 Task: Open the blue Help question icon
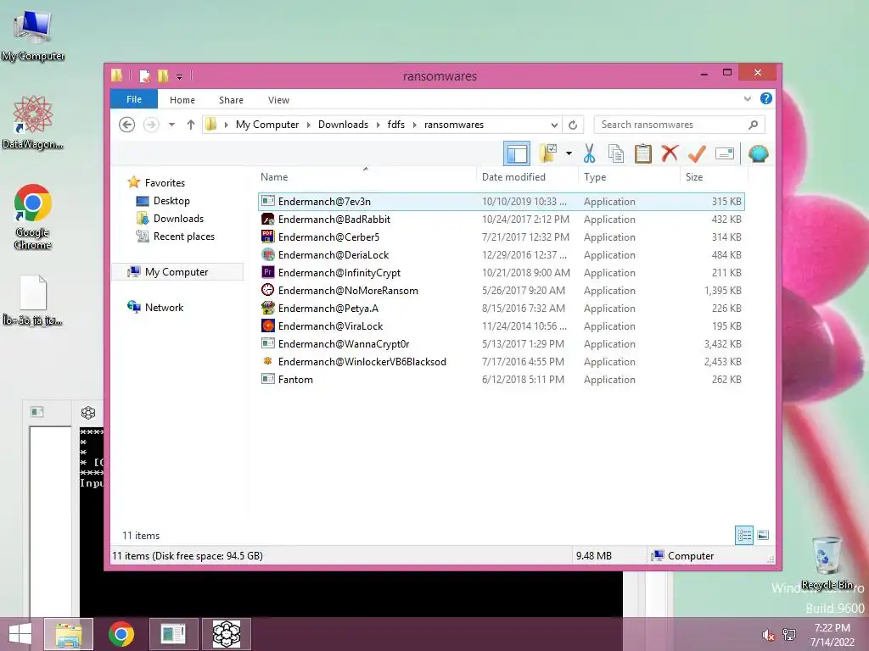coord(766,98)
